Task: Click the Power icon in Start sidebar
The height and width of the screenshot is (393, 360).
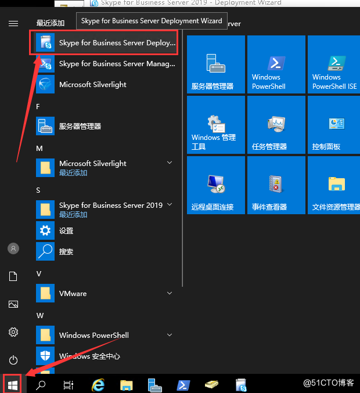Action: coord(13,360)
